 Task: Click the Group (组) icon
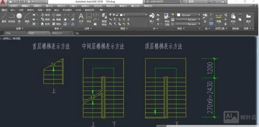205,18
